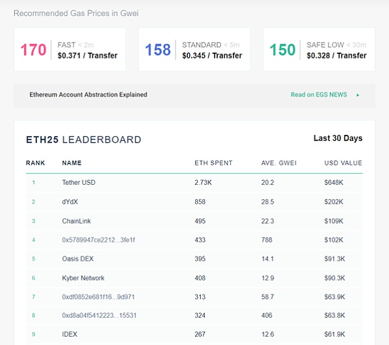Click the ETH25 LEADERBOARD heading
This screenshot has width=389, height=345.
(84, 139)
